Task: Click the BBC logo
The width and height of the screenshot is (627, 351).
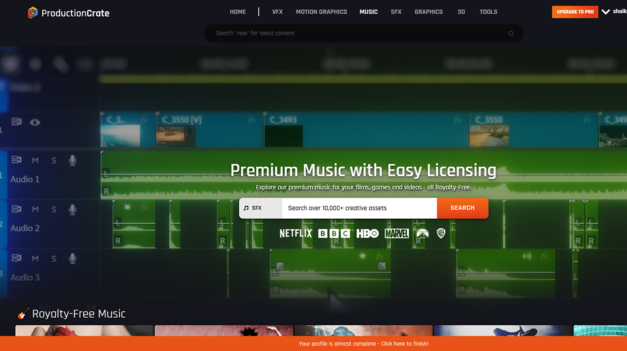Action: coord(334,233)
